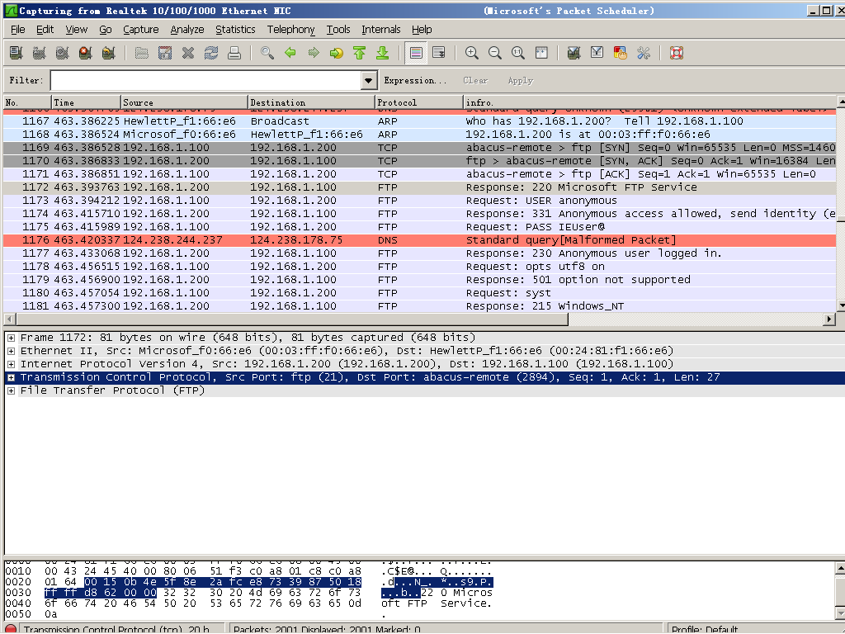Sort packets by the Source column header
This screenshot has height=634, width=845.
pyautogui.click(x=184, y=102)
